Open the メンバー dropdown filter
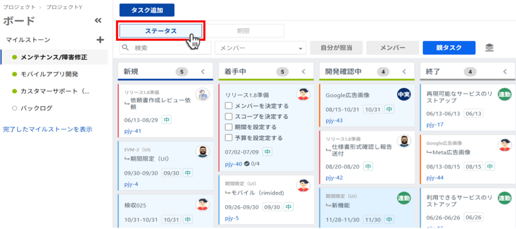516x229 pixels. click(x=261, y=48)
